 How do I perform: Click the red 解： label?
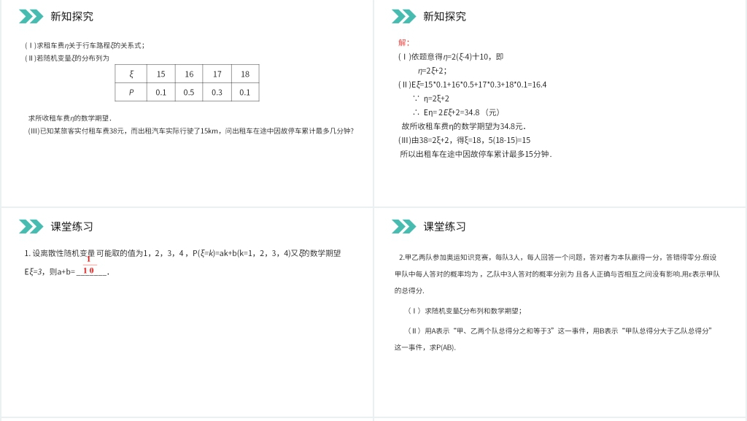(403, 42)
